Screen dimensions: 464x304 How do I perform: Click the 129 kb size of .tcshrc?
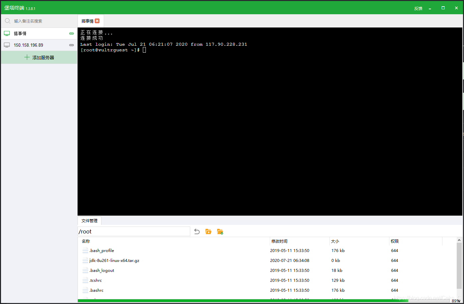(x=338, y=280)
